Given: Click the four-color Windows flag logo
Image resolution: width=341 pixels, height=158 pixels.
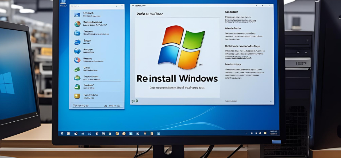Looking at the screenshot, I should pyautogui.click(x=181, y=47).
